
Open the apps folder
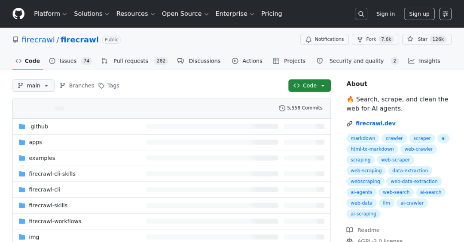pyautogui.click(x=36, y=142)
